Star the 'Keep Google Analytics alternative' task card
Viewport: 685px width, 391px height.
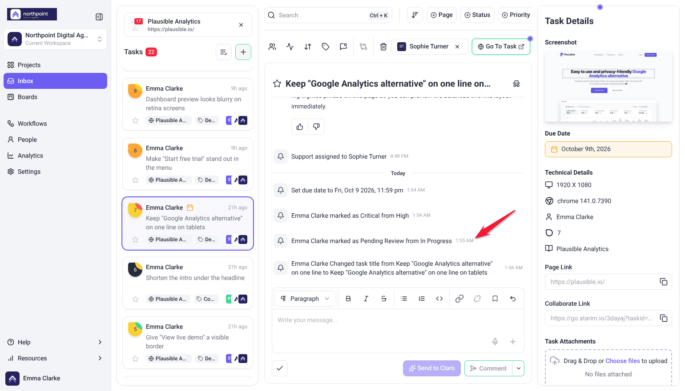click(x=136, y=239)
